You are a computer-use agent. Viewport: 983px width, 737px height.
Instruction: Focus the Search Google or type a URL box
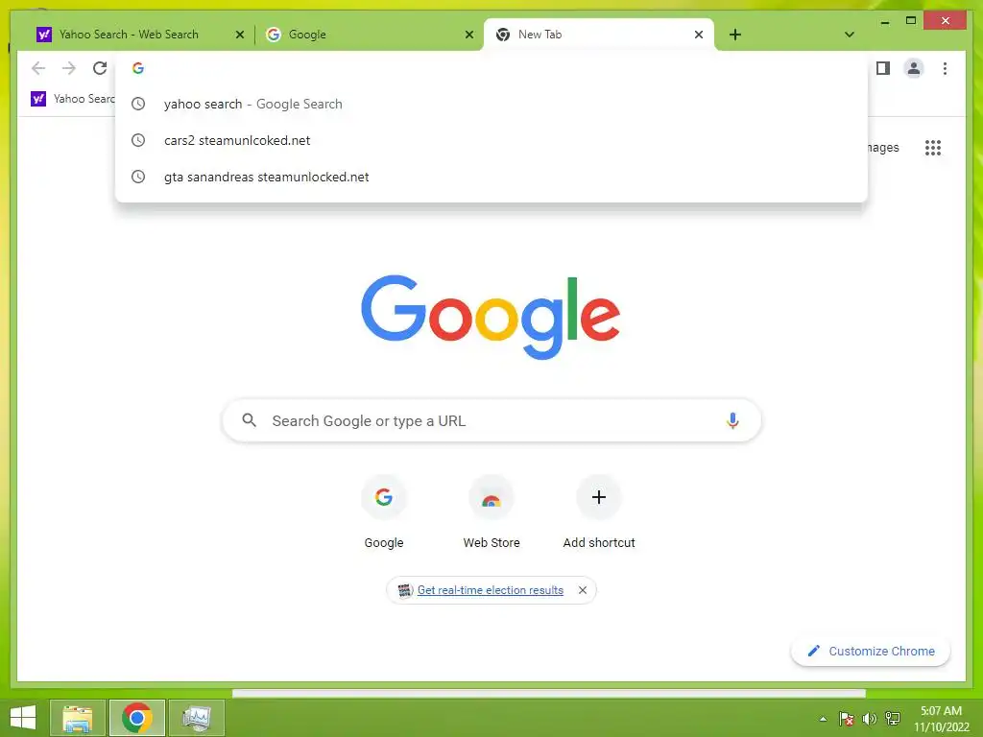point(491,420)
